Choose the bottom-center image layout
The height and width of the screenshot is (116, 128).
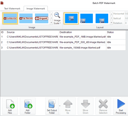click(102, 18)
